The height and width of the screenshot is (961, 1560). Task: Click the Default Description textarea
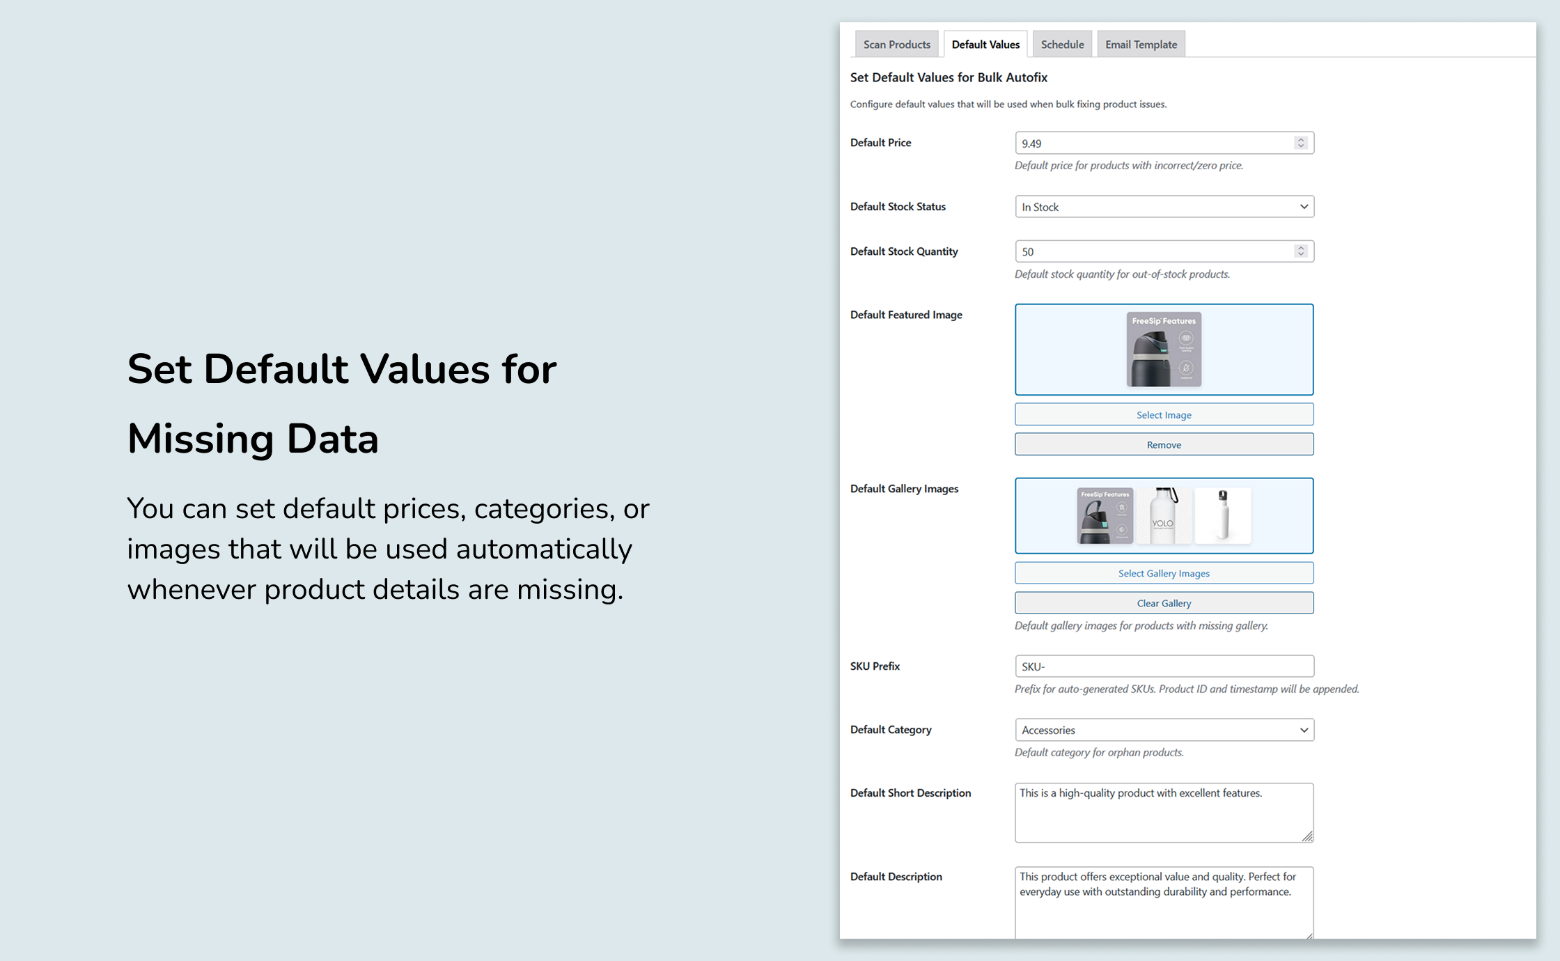click(1164, 903)
